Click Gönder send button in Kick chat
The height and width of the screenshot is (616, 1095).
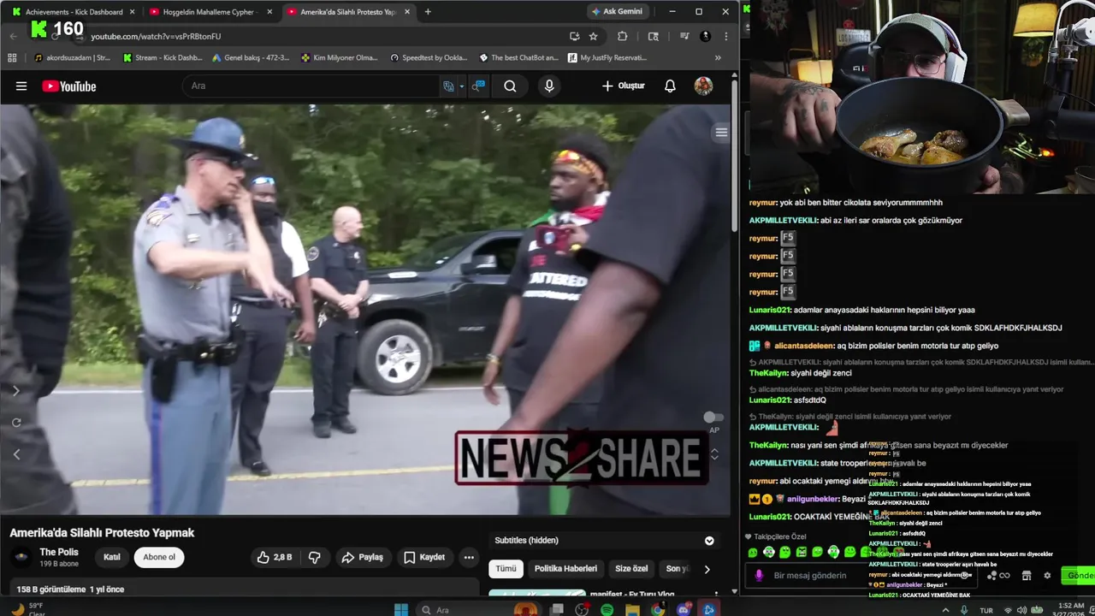(1078, 576)
